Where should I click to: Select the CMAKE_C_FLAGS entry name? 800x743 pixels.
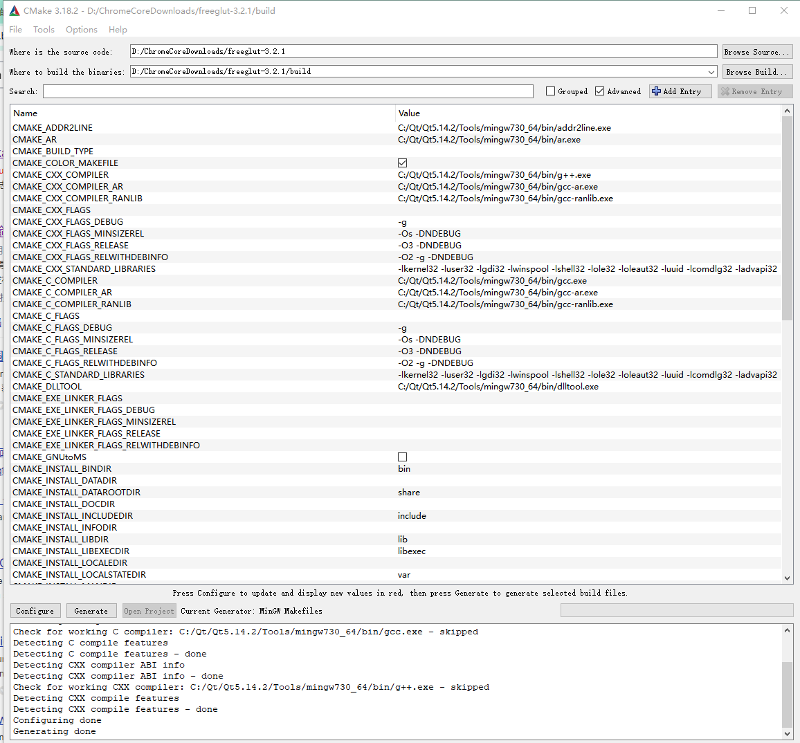tap(46, 316)
